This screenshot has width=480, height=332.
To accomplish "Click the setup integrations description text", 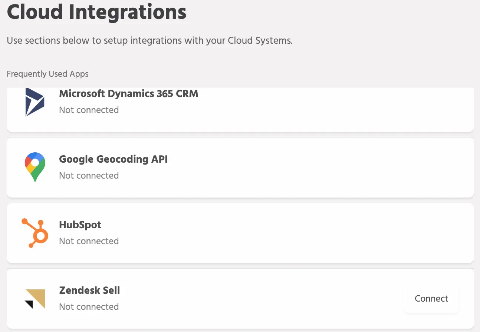I will (150, 40).
